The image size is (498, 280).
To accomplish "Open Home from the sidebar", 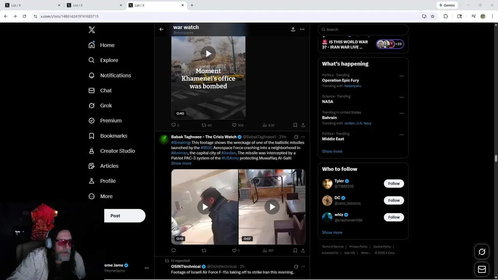I will pos(102,45).
